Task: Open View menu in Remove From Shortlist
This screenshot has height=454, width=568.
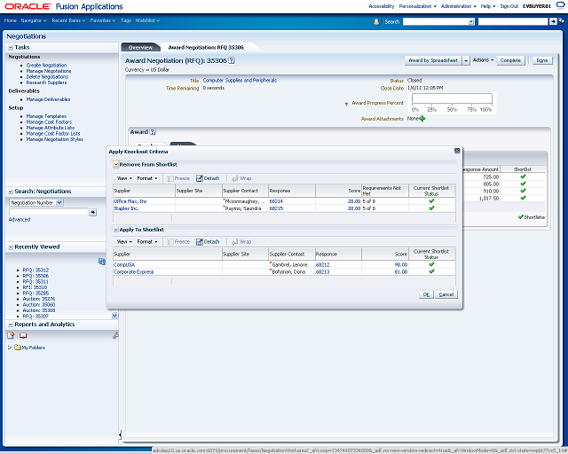Action: coord(124,178)
